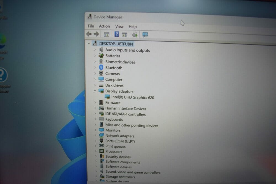The image size is (276, 184).
Task: Select the Human Interface Devices label
Action: pyautogui.click(x=126, y=108)
